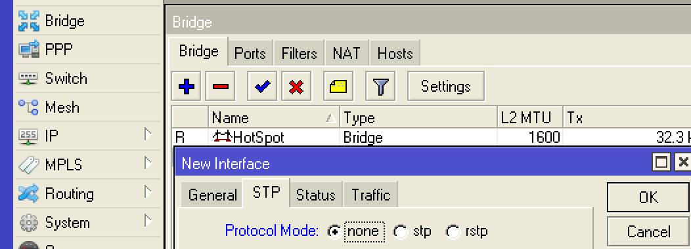
Task: Select HotSpot name cell
Action: (274, 138)
